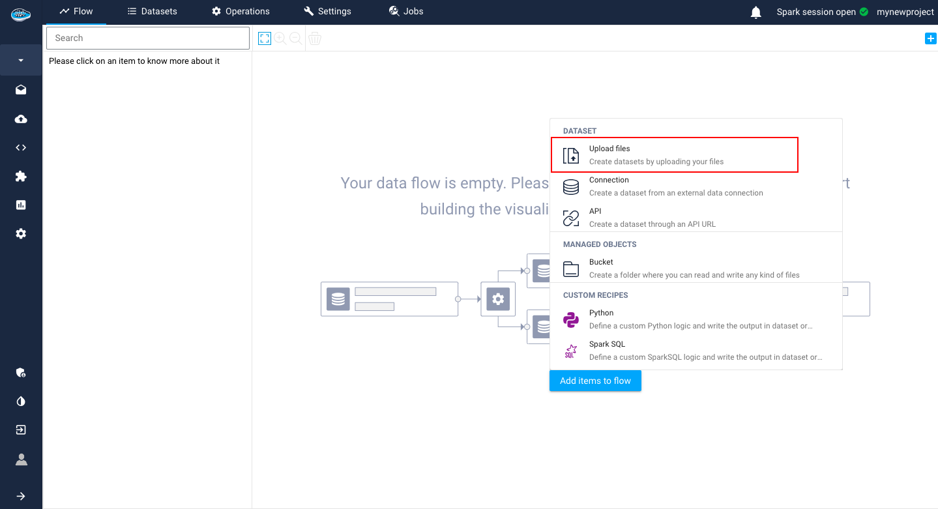Open the gear settings icon in the sidebar
This screenshot has width=938, height=509.
pos(21,233)
